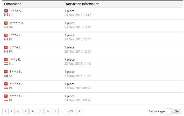Viewport: 184px width, 116px height.
Task: Click the A2 badge beside B***a K.
Action: [6, 72]
